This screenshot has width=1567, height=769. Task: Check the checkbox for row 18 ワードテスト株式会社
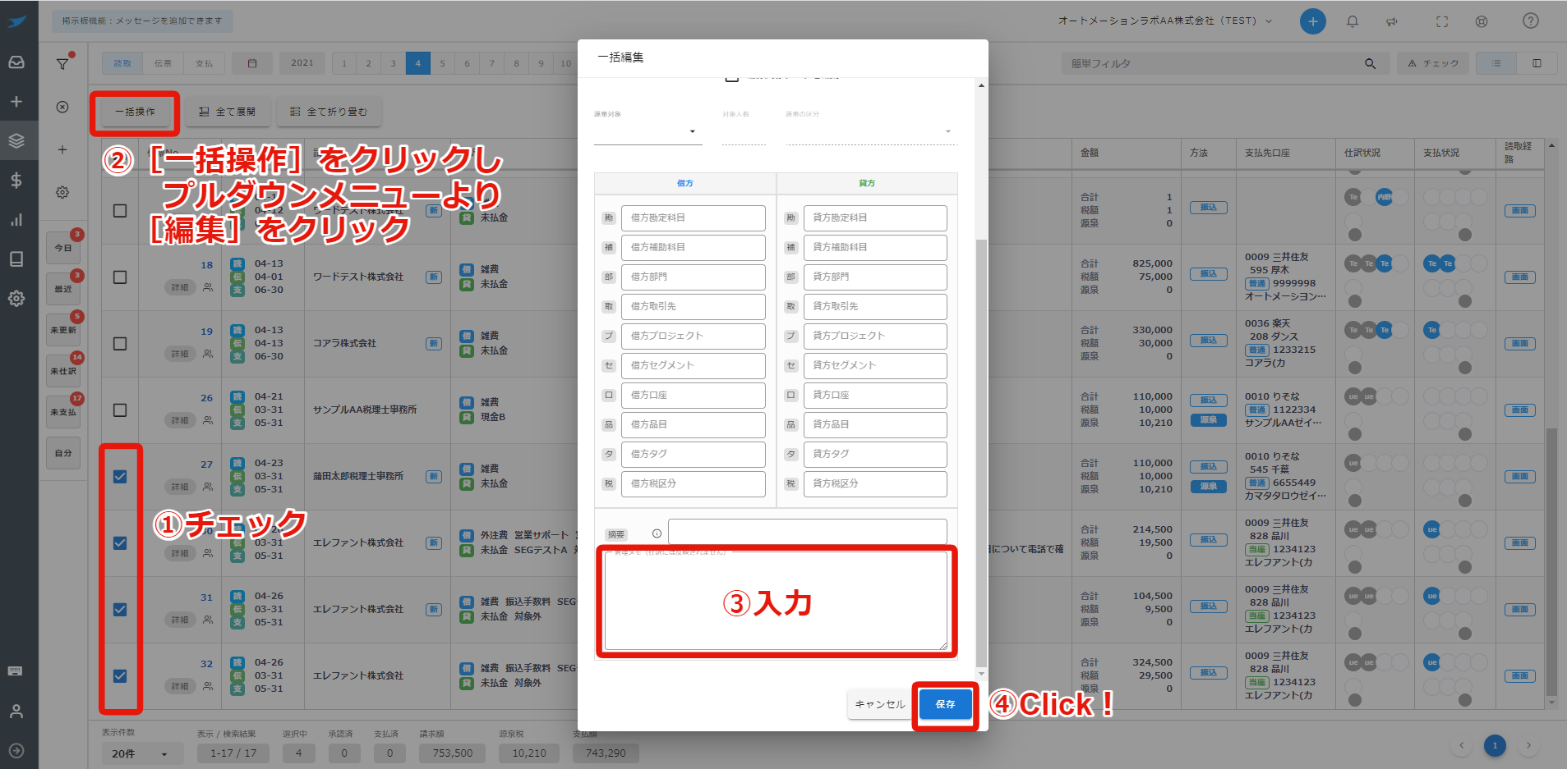point(120,277)
